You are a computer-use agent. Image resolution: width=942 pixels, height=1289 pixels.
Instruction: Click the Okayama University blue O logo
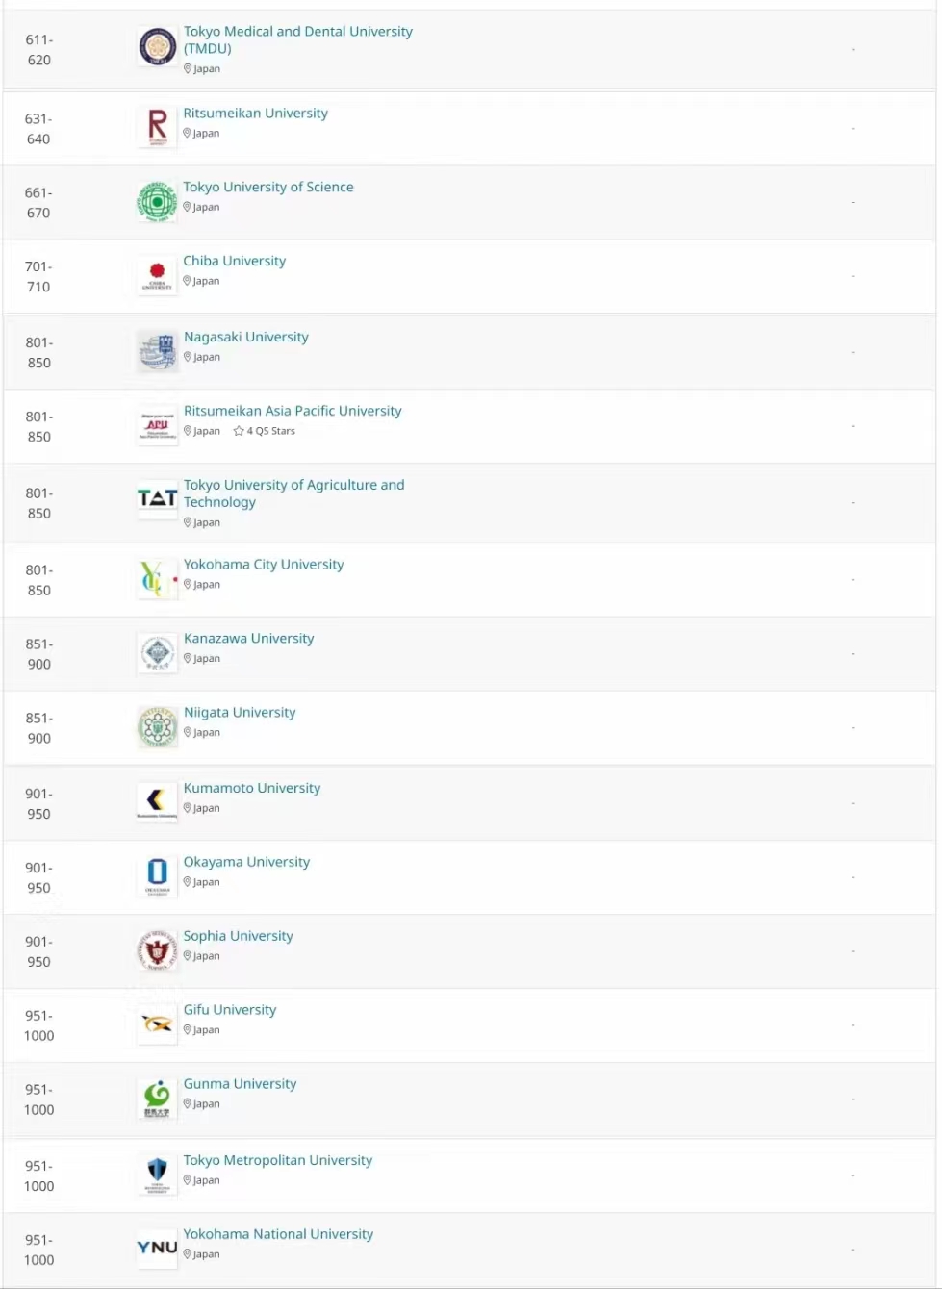157,876
